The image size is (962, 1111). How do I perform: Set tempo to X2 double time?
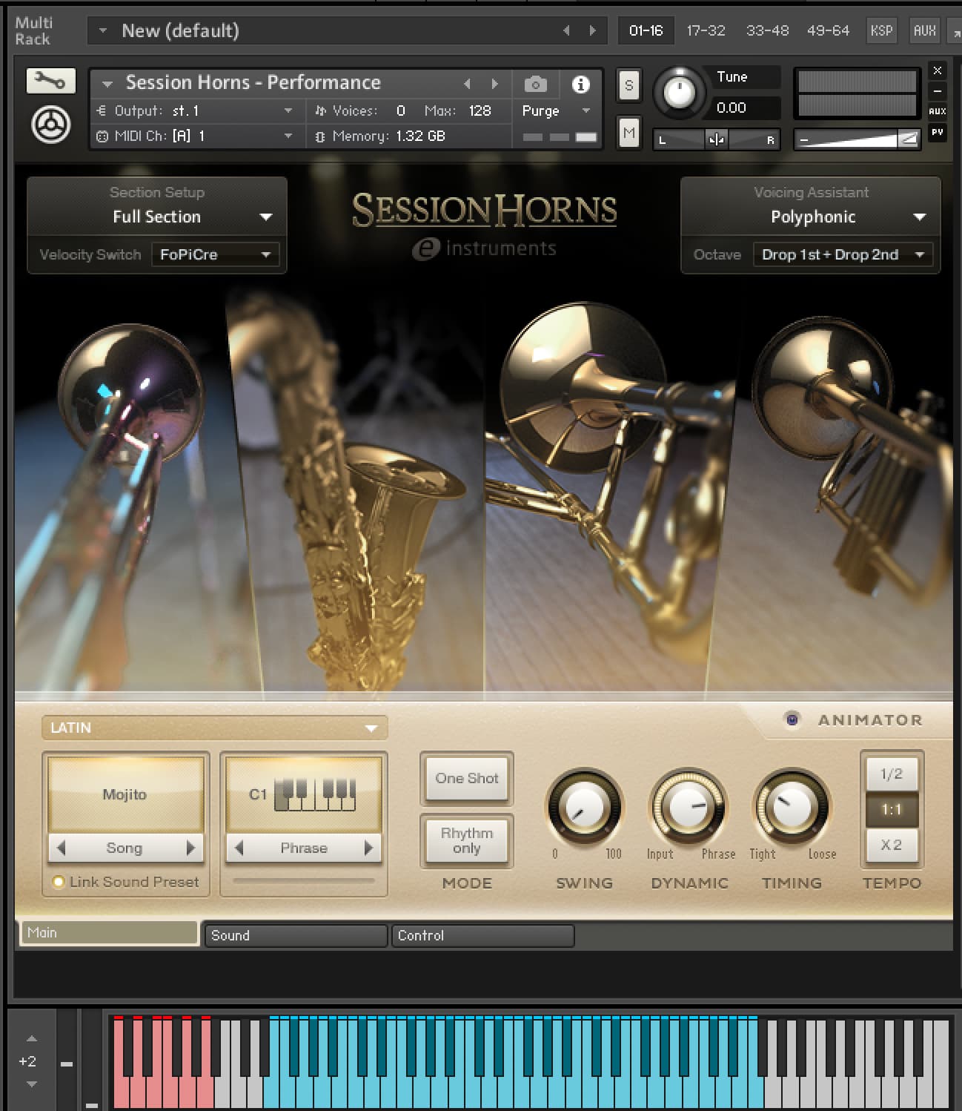pyautogui.click(x=892, y=845)
